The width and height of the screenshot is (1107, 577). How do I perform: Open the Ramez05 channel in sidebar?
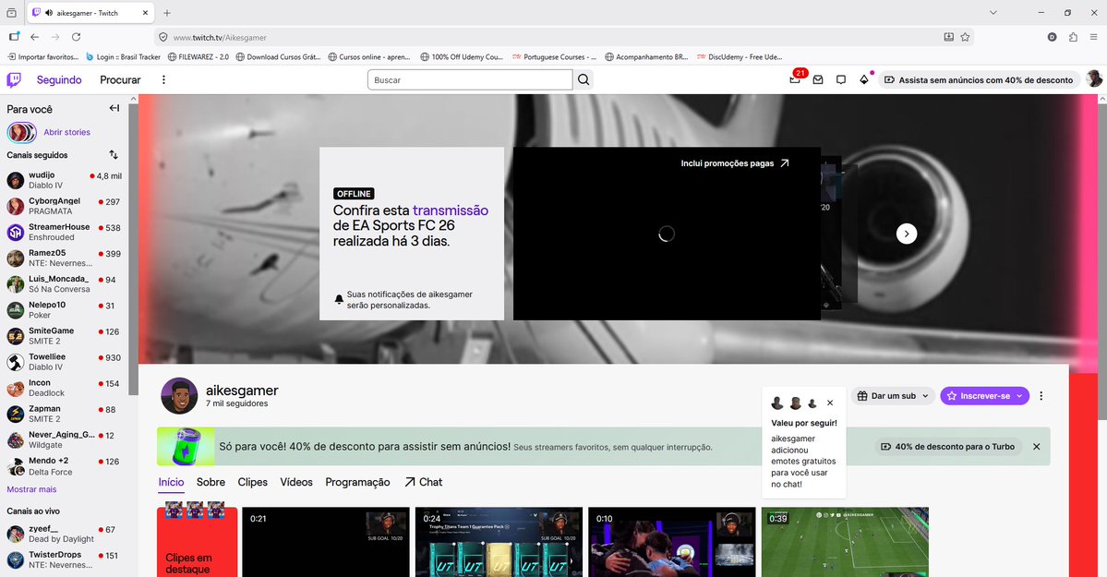point(65,258)
